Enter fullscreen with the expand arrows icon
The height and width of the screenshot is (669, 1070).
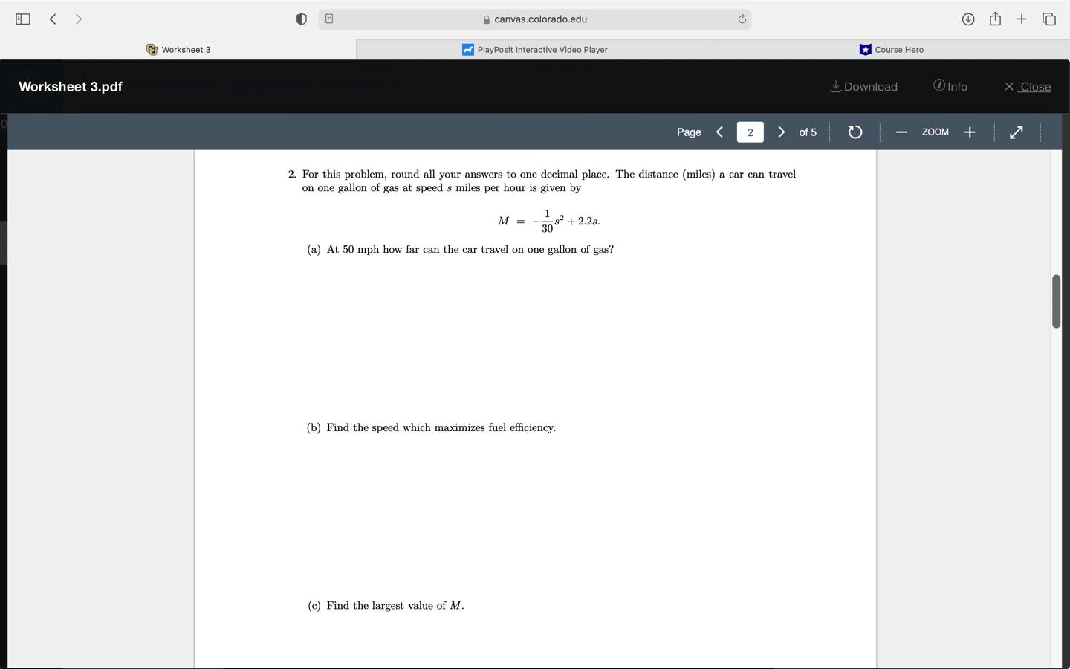point(1016,132)
